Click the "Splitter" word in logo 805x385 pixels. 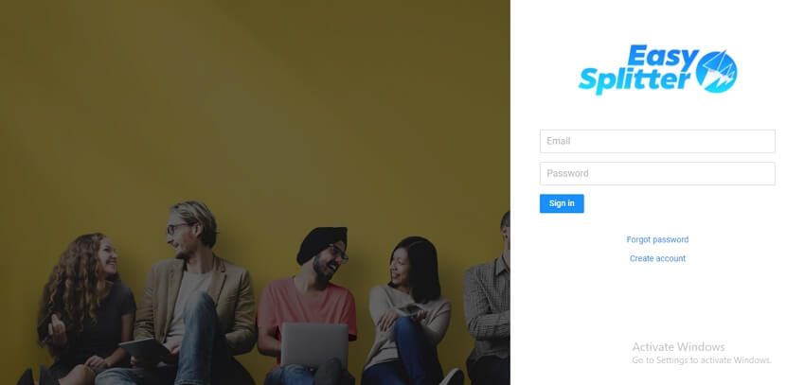point(635,80)
